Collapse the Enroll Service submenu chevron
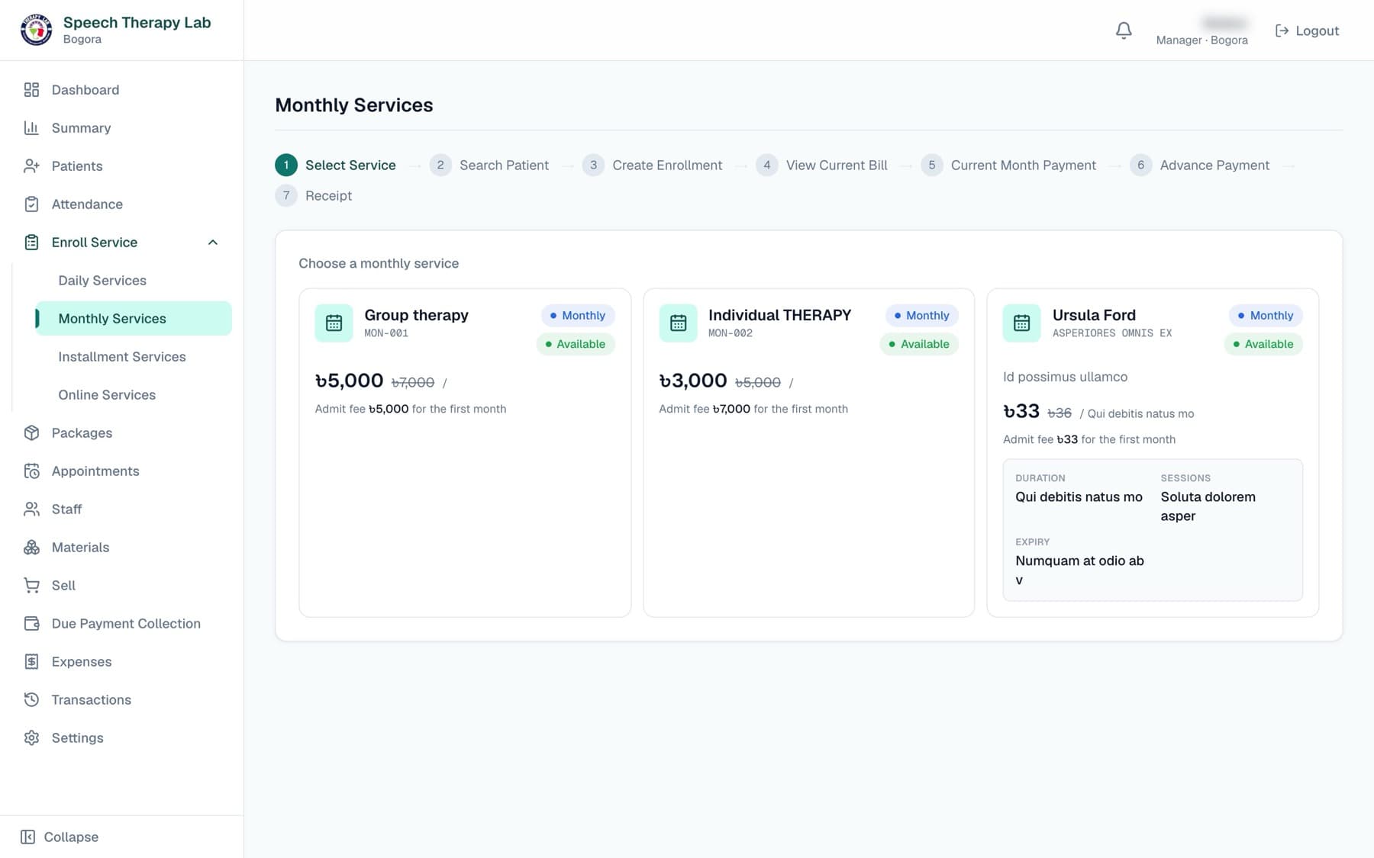The height and width of the screenshot is (858, 1374). click(213, 243)
